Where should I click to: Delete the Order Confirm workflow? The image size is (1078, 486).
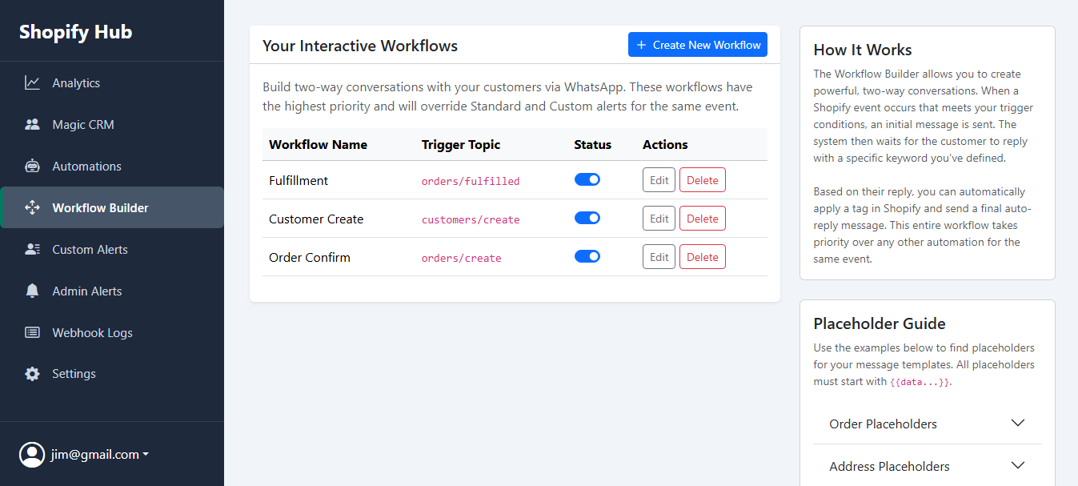pyautogui.click(x=703, y=257)
